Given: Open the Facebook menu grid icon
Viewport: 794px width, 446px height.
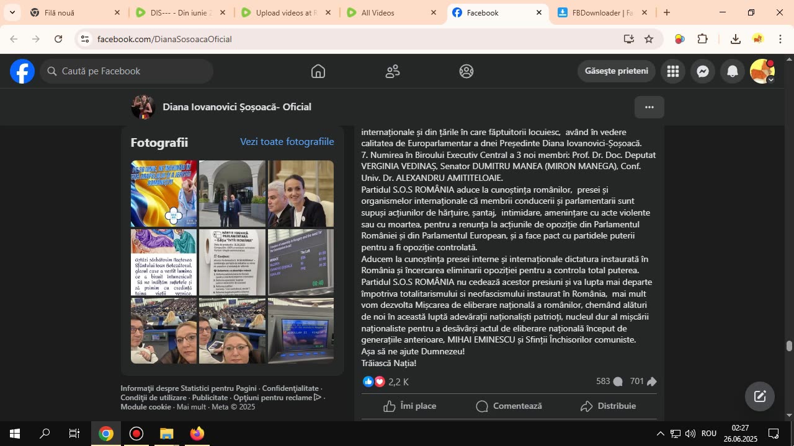Looking at the screenshot, I should pyautogui.click(x=673, y=71).
